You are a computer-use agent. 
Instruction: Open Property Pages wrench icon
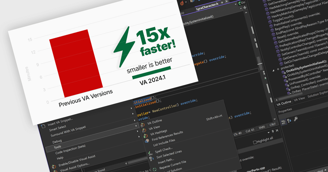pos(296,119)
